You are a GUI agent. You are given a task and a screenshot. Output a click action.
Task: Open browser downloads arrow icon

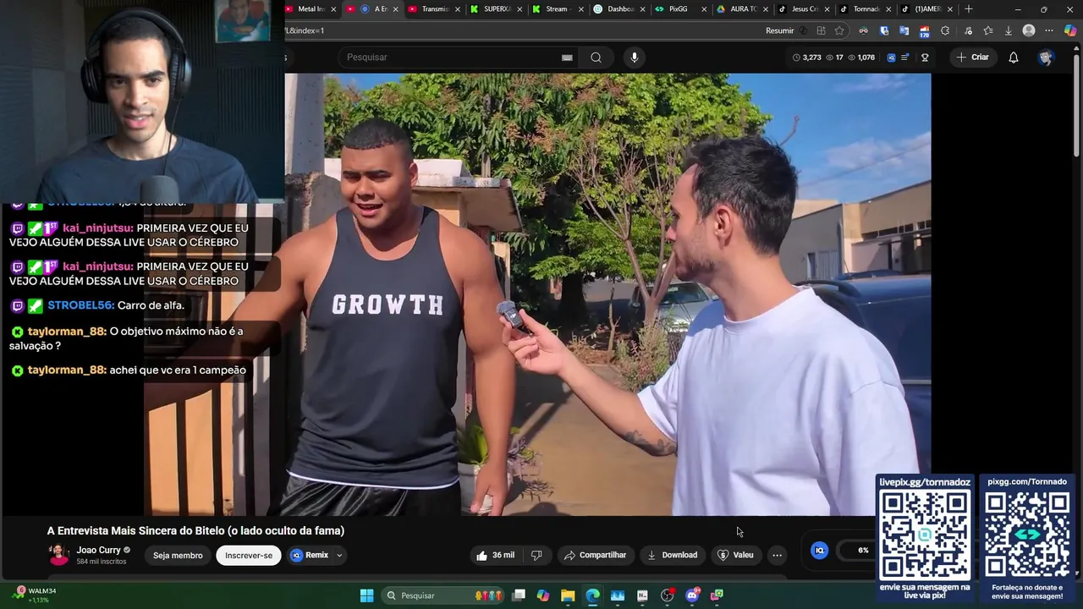(1009, 30)
